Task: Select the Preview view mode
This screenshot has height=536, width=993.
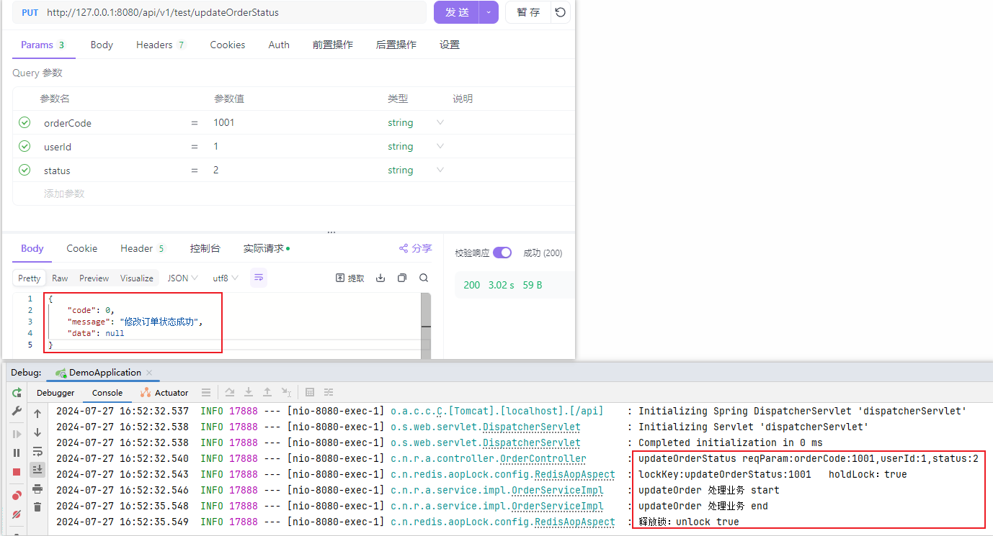Action: click(x=94, y=278)
